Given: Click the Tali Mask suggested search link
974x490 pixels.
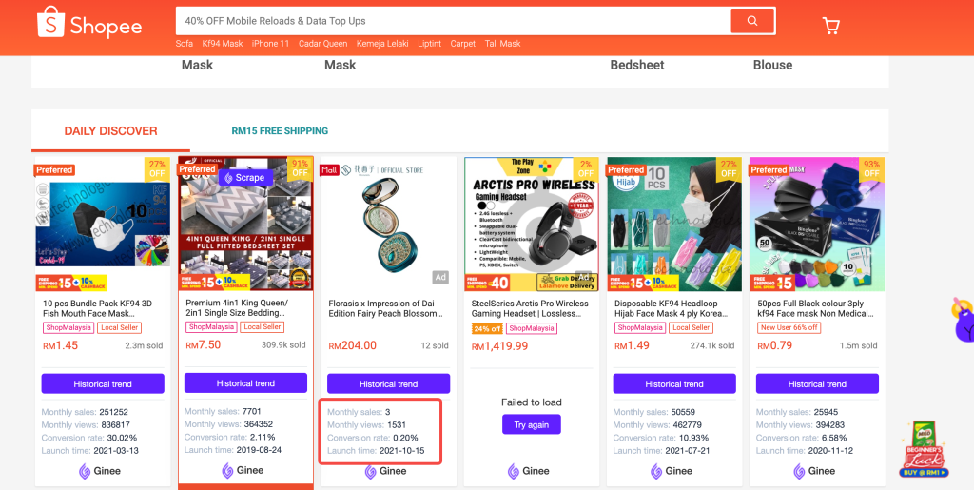Looking at the screenshot, I should point(502,44).
